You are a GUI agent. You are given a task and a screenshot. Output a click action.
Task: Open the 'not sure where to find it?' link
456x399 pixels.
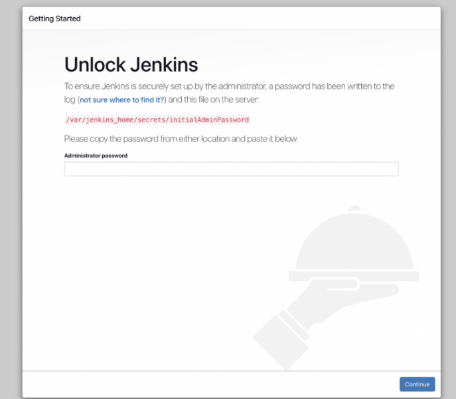click(121, 100)
